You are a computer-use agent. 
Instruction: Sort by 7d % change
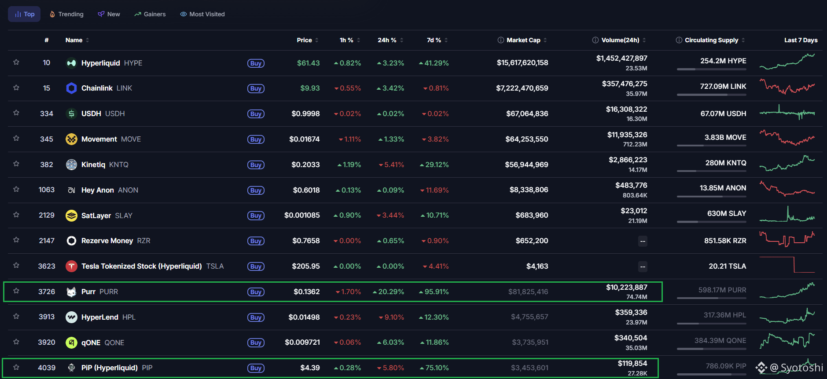coord(437,40)
